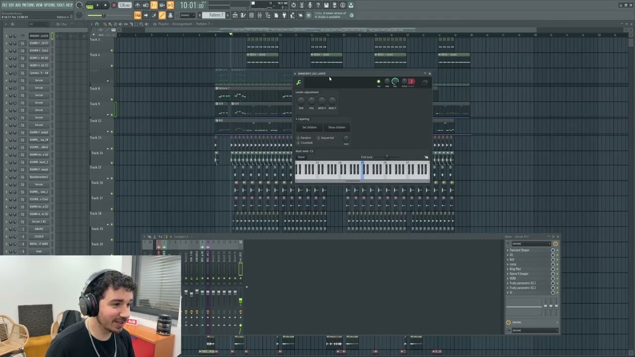The image size is (635, 357).
Task: Click the transport Stop button
Action: (105, 5)
